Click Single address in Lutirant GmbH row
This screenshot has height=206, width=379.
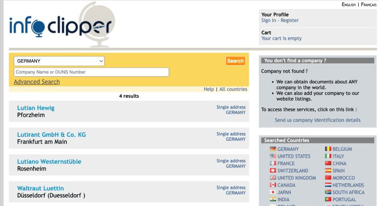pyautogui.click(x=231, y=134)
